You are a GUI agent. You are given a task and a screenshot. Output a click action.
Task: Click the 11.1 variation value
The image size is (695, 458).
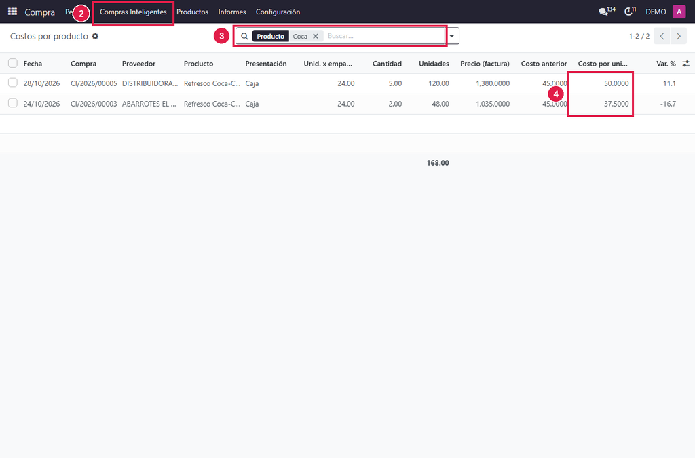(669, 83)
